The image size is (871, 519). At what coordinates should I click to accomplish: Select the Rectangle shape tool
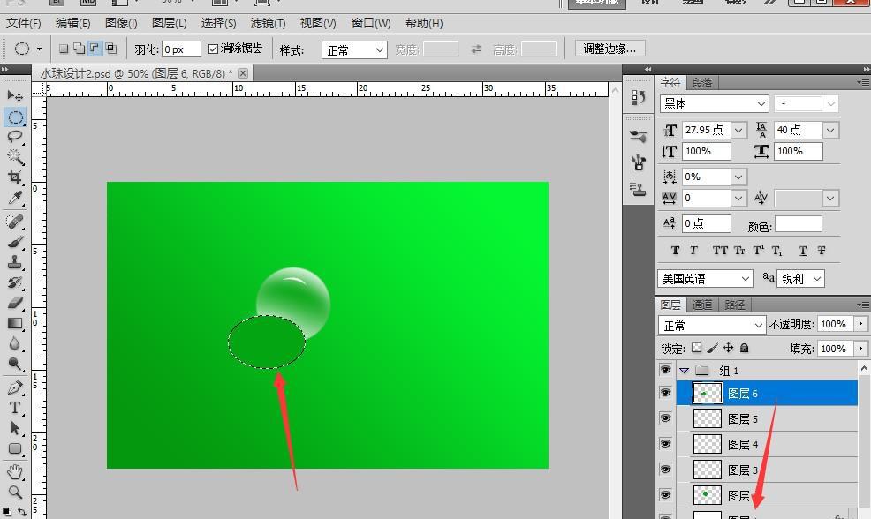pyautogui.click(x=15, y=448)
